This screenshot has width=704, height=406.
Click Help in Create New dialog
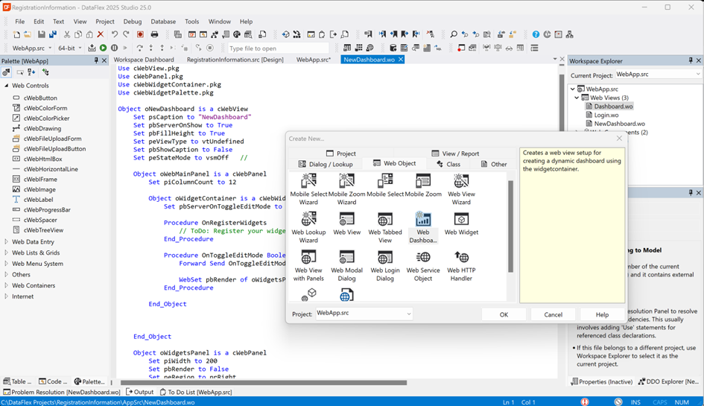tap(602, 314)
